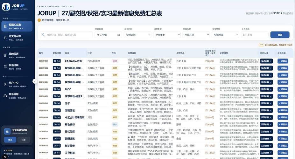The image size is (295, 159).
Task: Add the 新芯股份 row to 进展表
Action: point(283,146)
